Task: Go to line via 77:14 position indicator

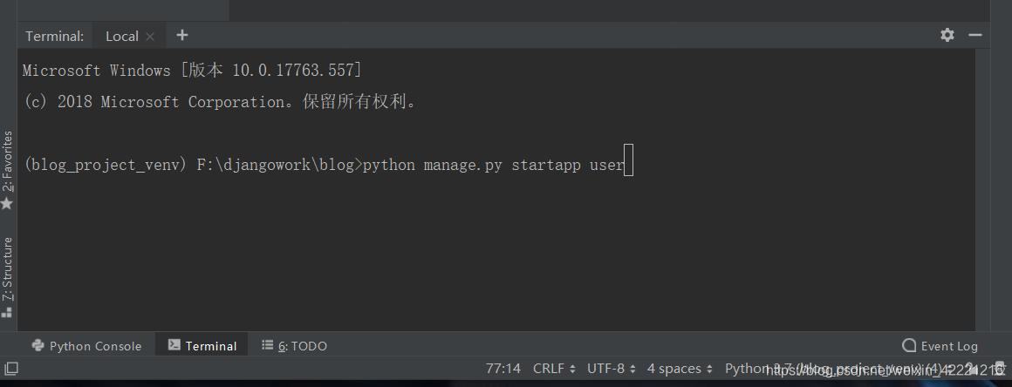Action: coord(503,369)
